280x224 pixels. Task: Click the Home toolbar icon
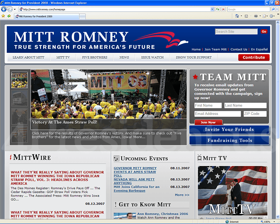pos(237,16)
